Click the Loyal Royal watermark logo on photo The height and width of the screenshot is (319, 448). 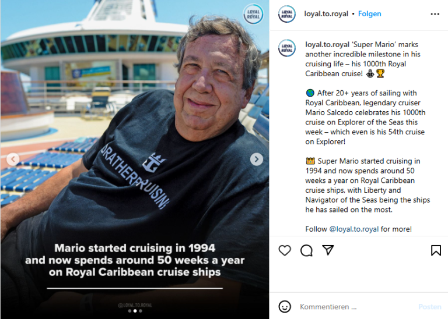point(253,14)
